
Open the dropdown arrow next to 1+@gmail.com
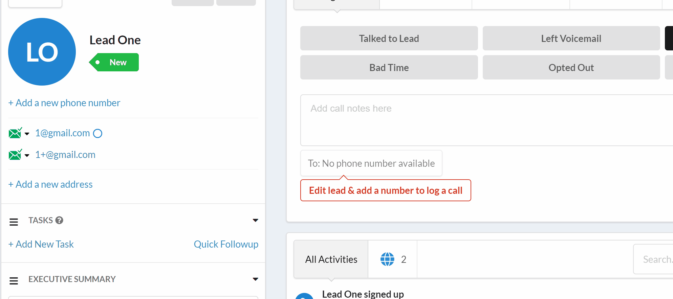click(27, 155)
